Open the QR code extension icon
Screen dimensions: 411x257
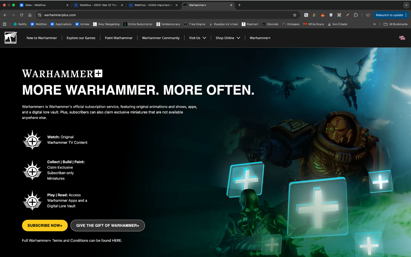point(306,15)
